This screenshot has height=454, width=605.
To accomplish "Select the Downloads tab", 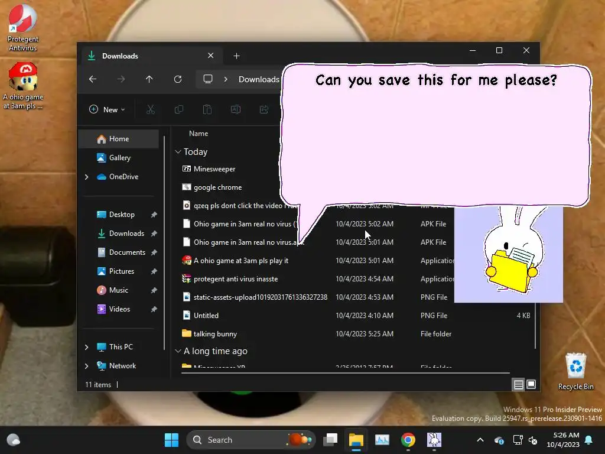I will point(151,56).
